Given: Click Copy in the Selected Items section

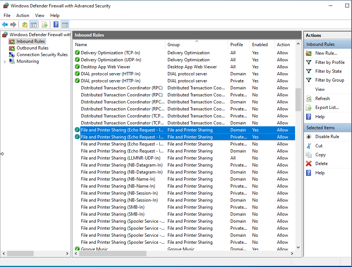Looking at the screenshot, I should [320, 155].
